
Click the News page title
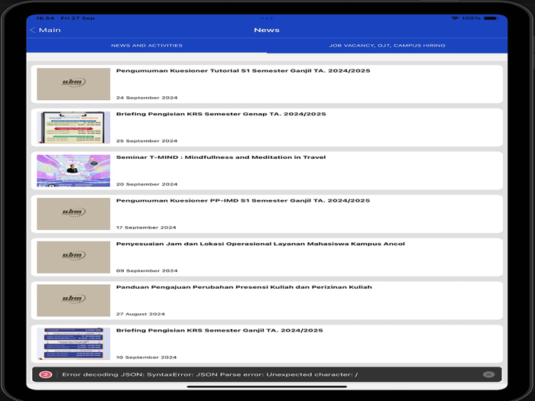pyautogui.click(x=267, y=30)
